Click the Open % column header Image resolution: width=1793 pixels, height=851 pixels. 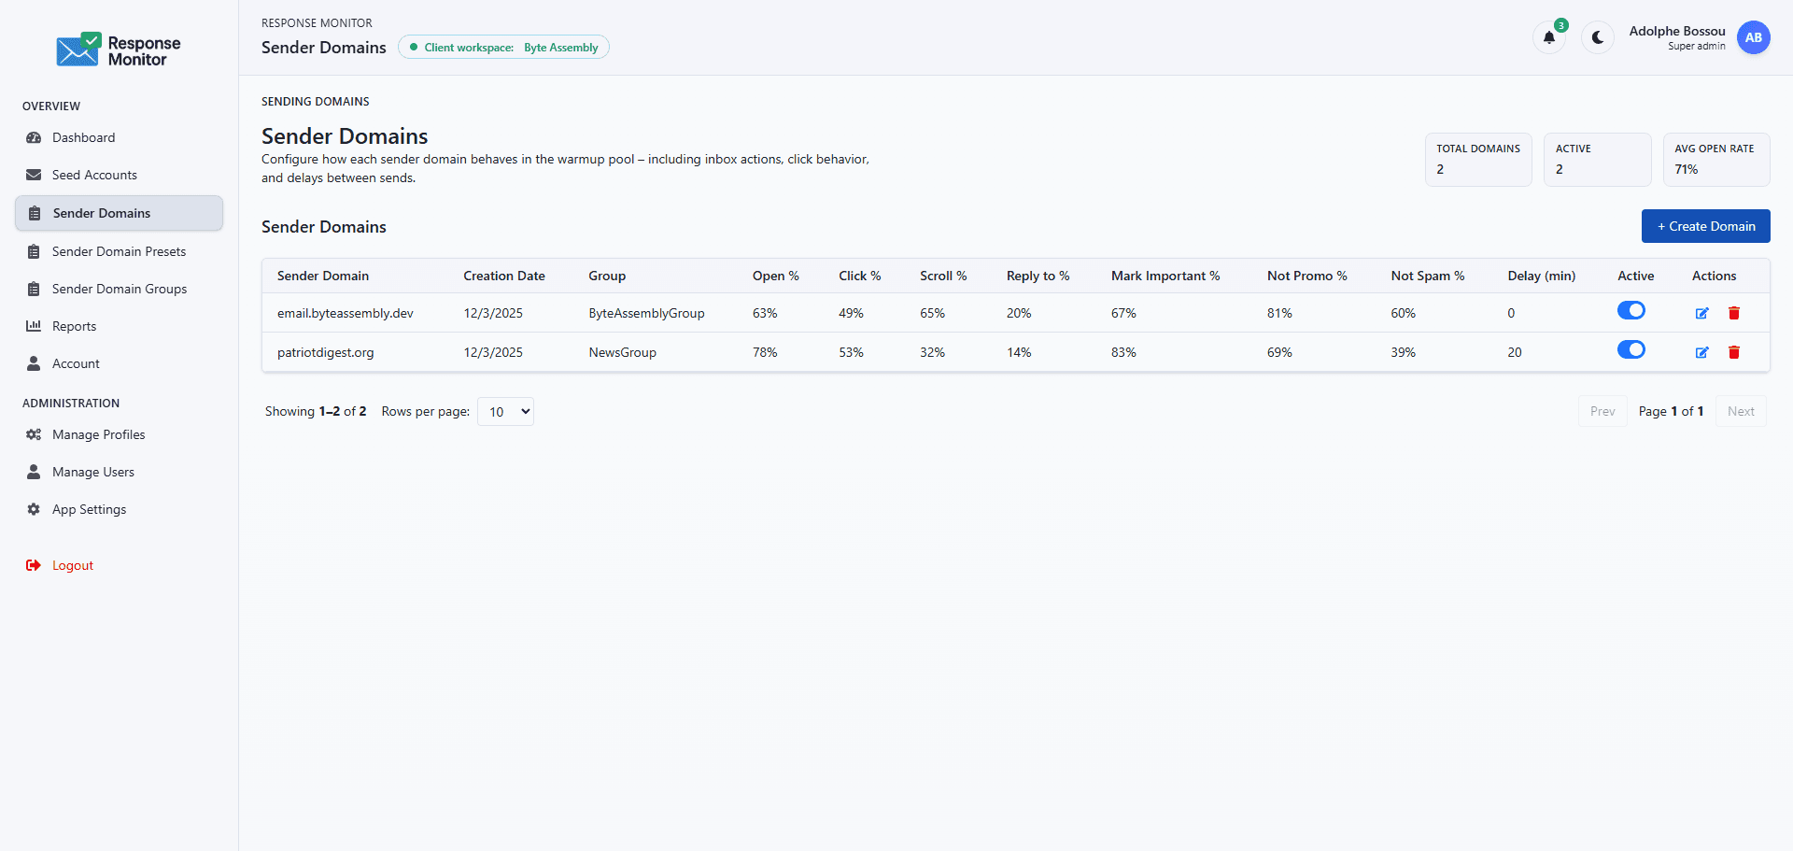pos(775,276)
